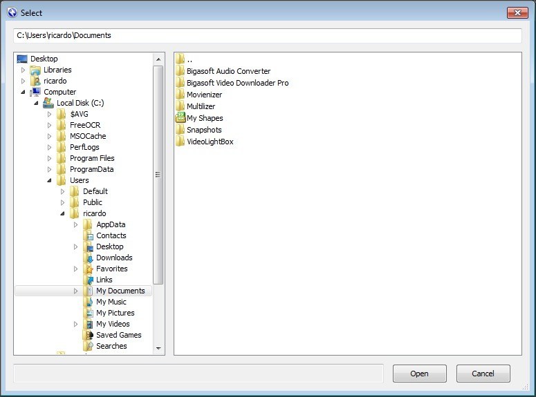Select the Snapshots folder
The height and width of the screenshot is (397, 536).
[204, 130]
